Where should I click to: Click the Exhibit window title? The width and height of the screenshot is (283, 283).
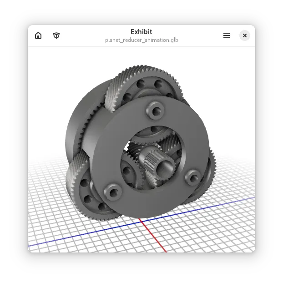pyautogui.click(x=141, y=32)
